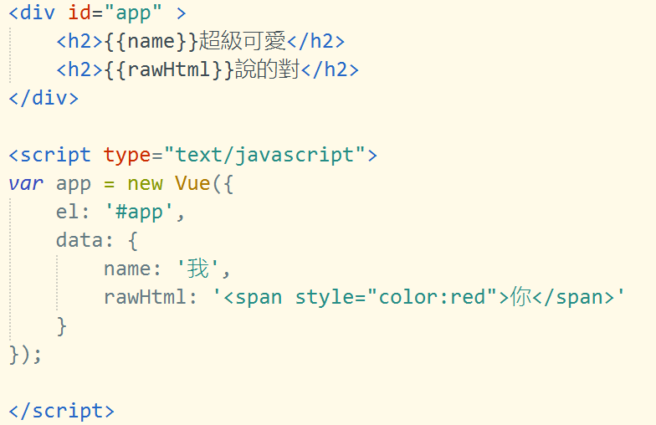This screenshot has height=425, width=656.
Task: Click the closing </h2> after 超級可愛
Action: tap(316, 42)
